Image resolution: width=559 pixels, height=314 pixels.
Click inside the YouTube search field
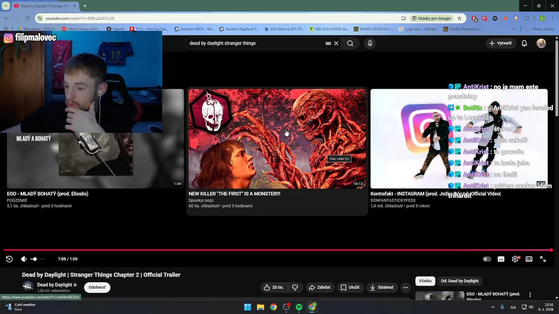pyautogui.click(x=255, y=43)
